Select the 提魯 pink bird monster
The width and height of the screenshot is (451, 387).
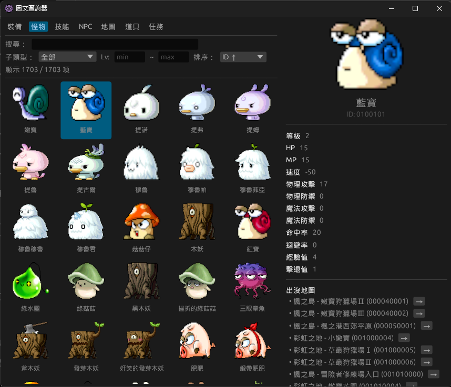click(x=30, y=170)
